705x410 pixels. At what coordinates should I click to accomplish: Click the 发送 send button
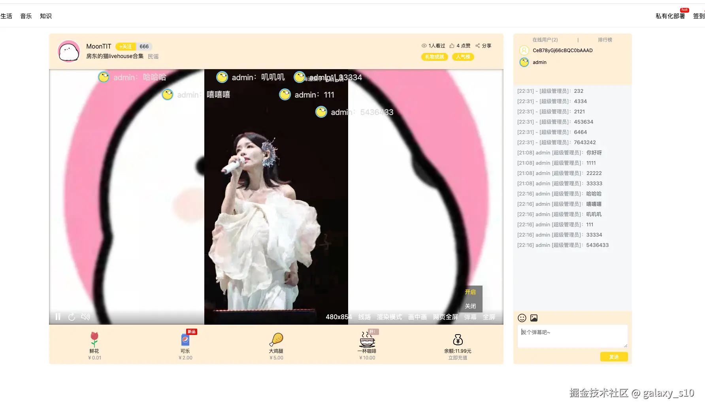click(614, 357)
